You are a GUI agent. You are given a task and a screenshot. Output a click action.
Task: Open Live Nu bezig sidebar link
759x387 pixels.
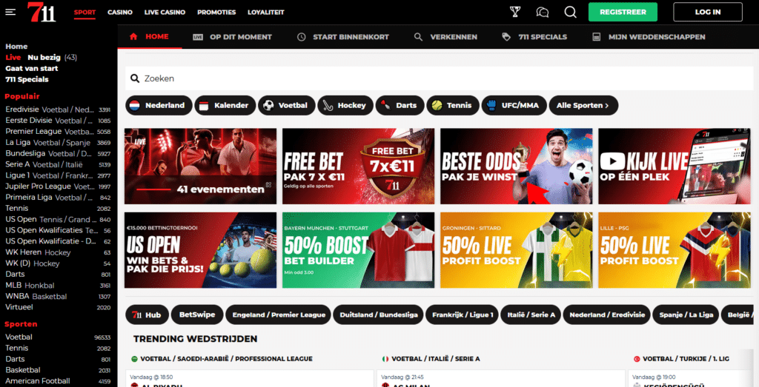pyautogui.click(x=42, y=58)
